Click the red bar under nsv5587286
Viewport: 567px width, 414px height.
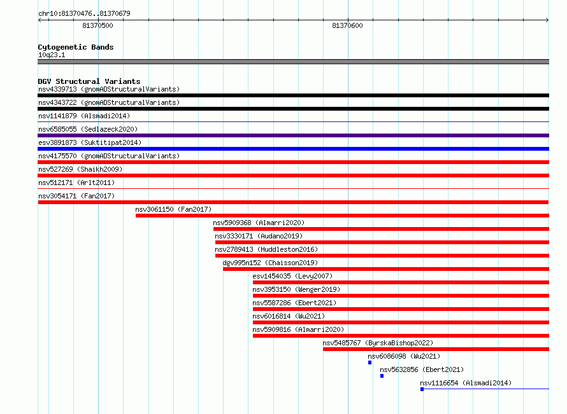(x=401, y=309)
